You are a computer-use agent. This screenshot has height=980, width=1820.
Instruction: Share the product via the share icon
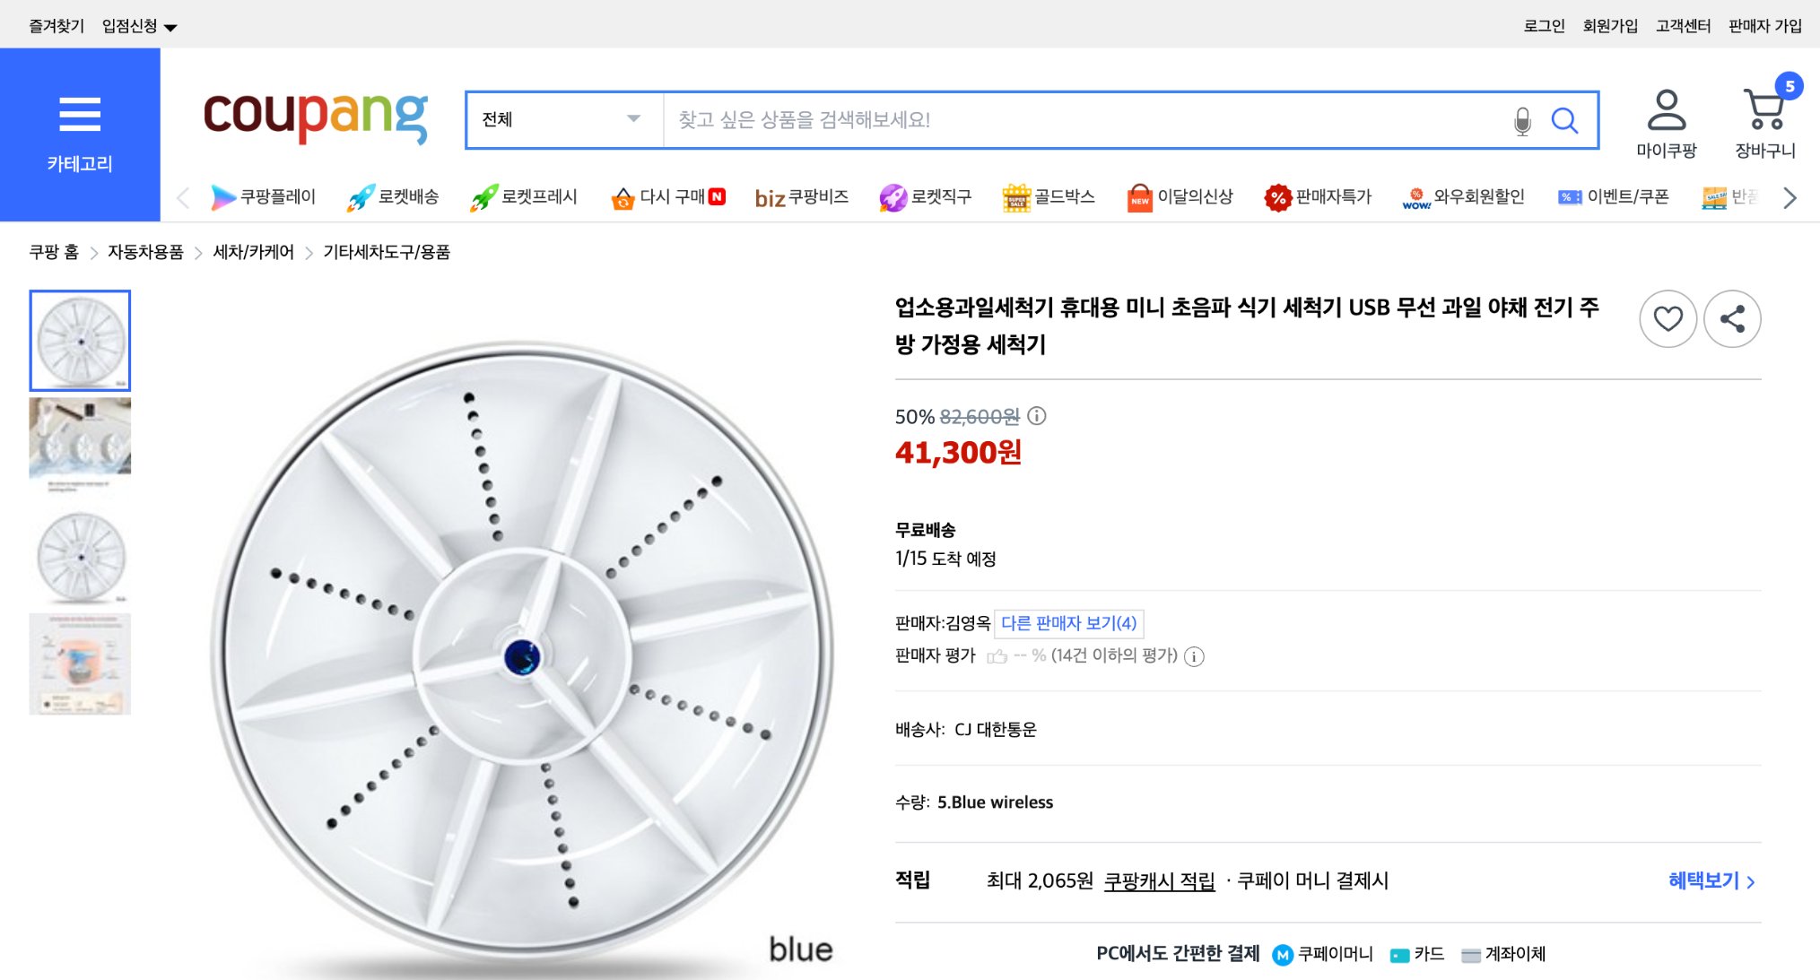pos(1732,318)
